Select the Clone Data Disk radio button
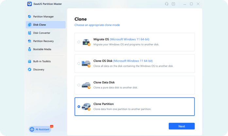This screenshot has height=136, width=228. click(x=79, y=85)
